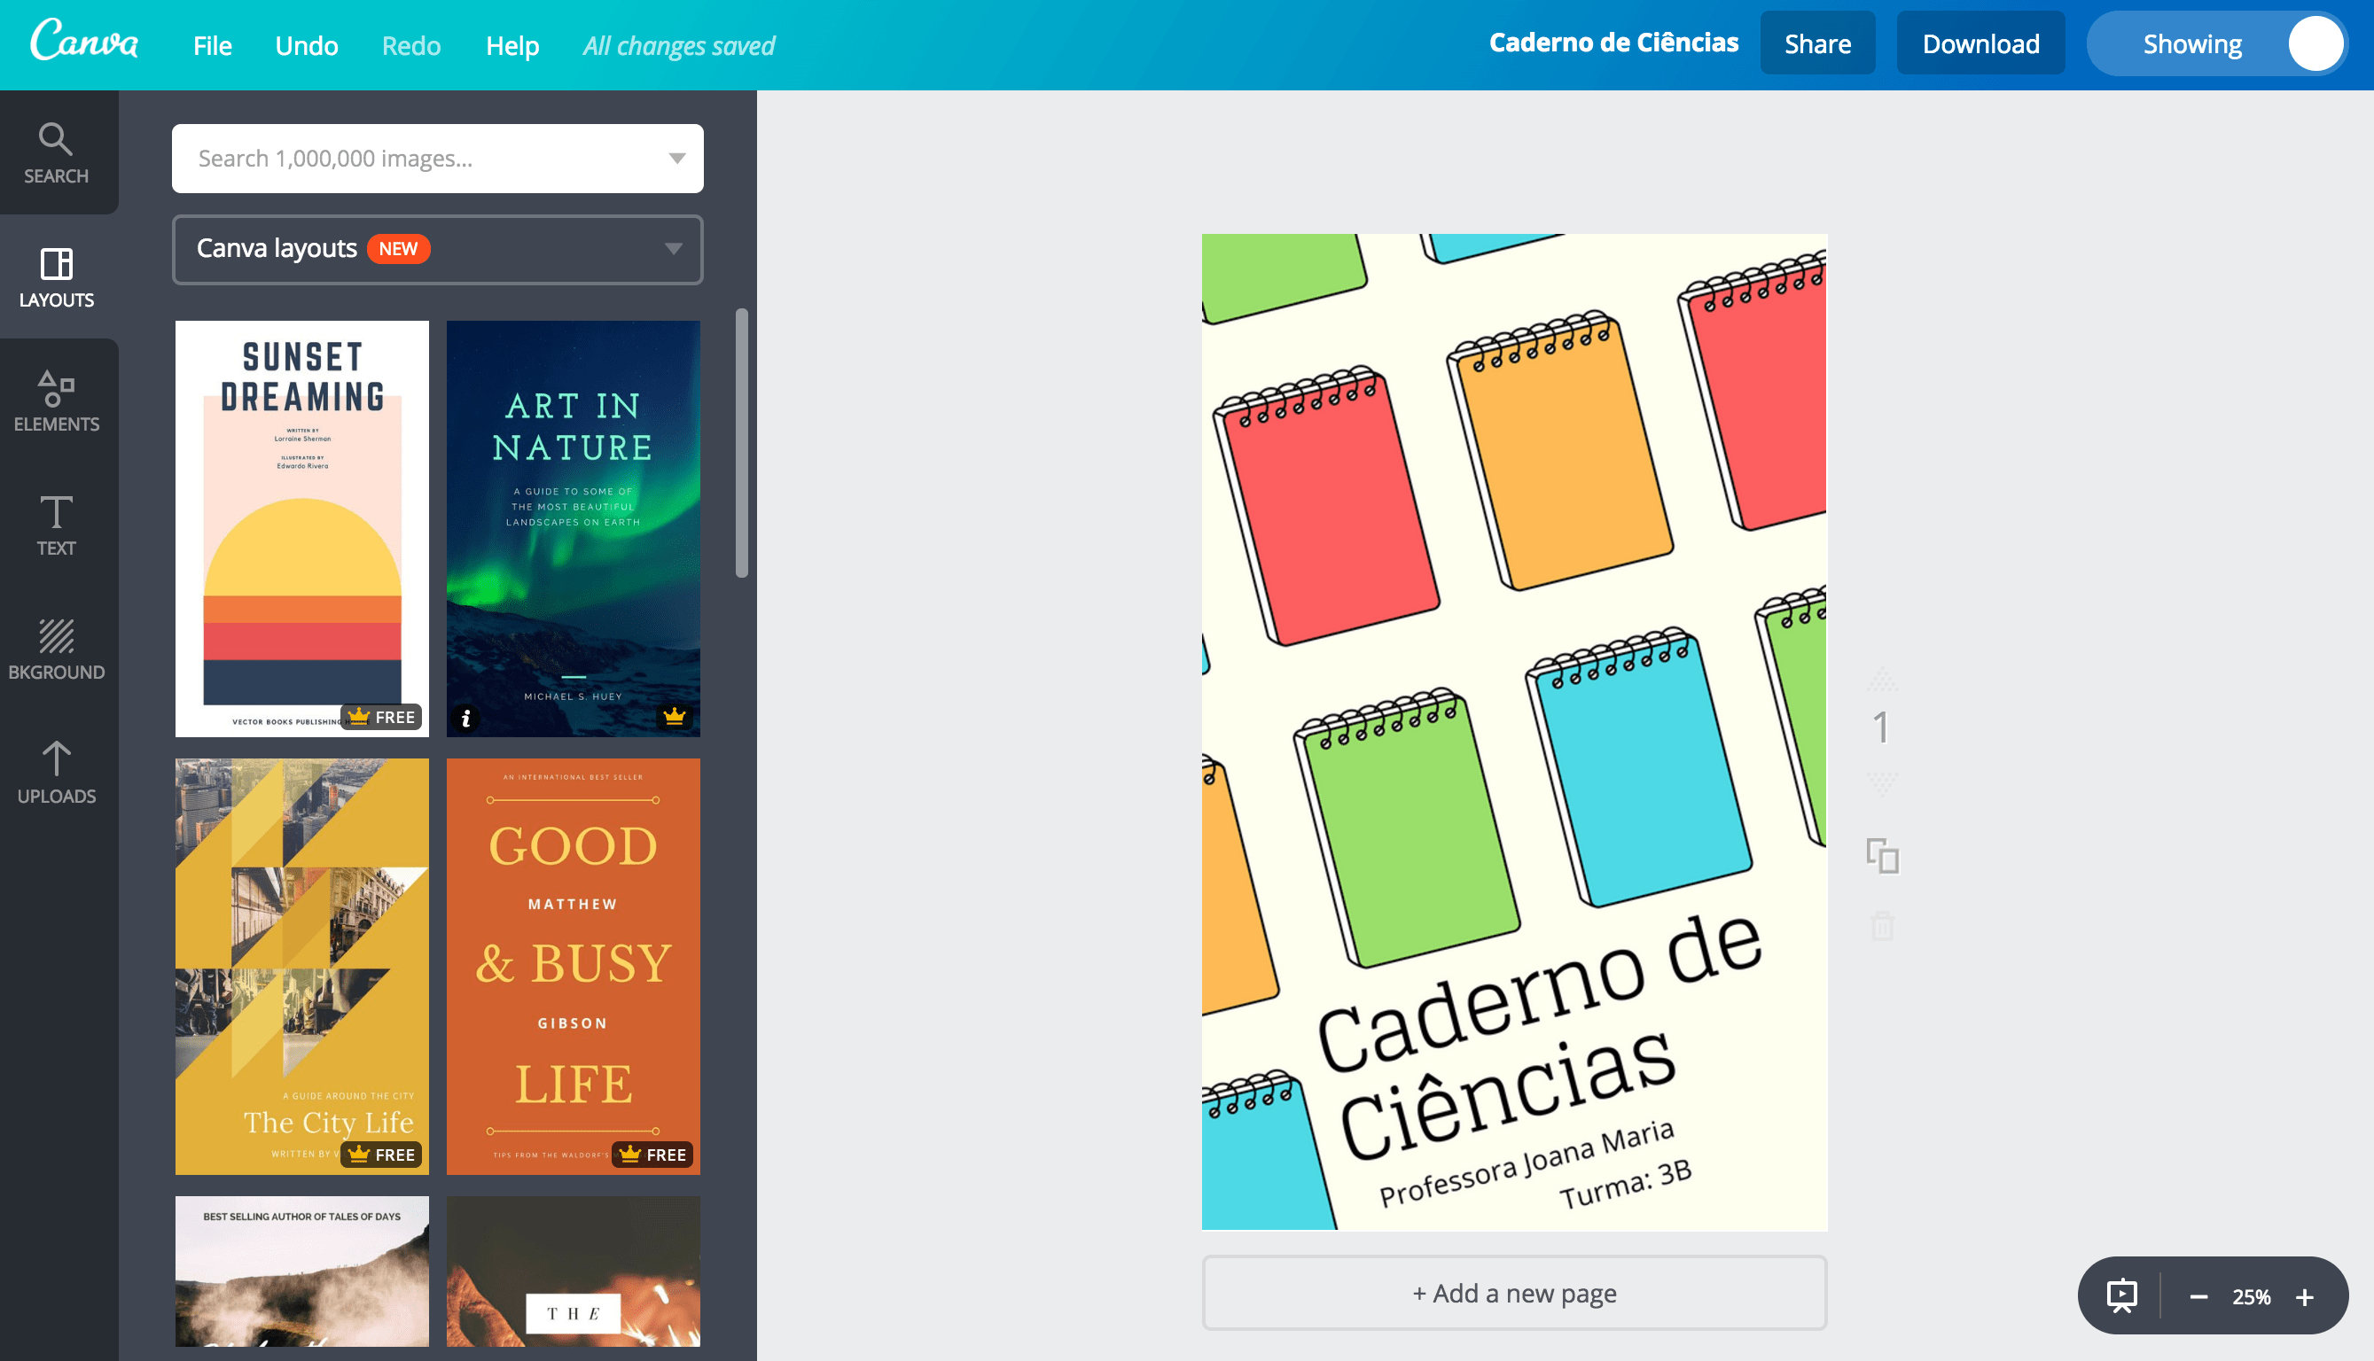Toggle the Showing switch
Viewport: 2374px width, 1361px height.
pyautogui.click(x=2217, y=44)
